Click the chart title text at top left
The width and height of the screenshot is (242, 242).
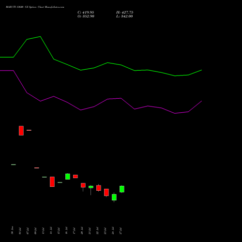point(35,7)
